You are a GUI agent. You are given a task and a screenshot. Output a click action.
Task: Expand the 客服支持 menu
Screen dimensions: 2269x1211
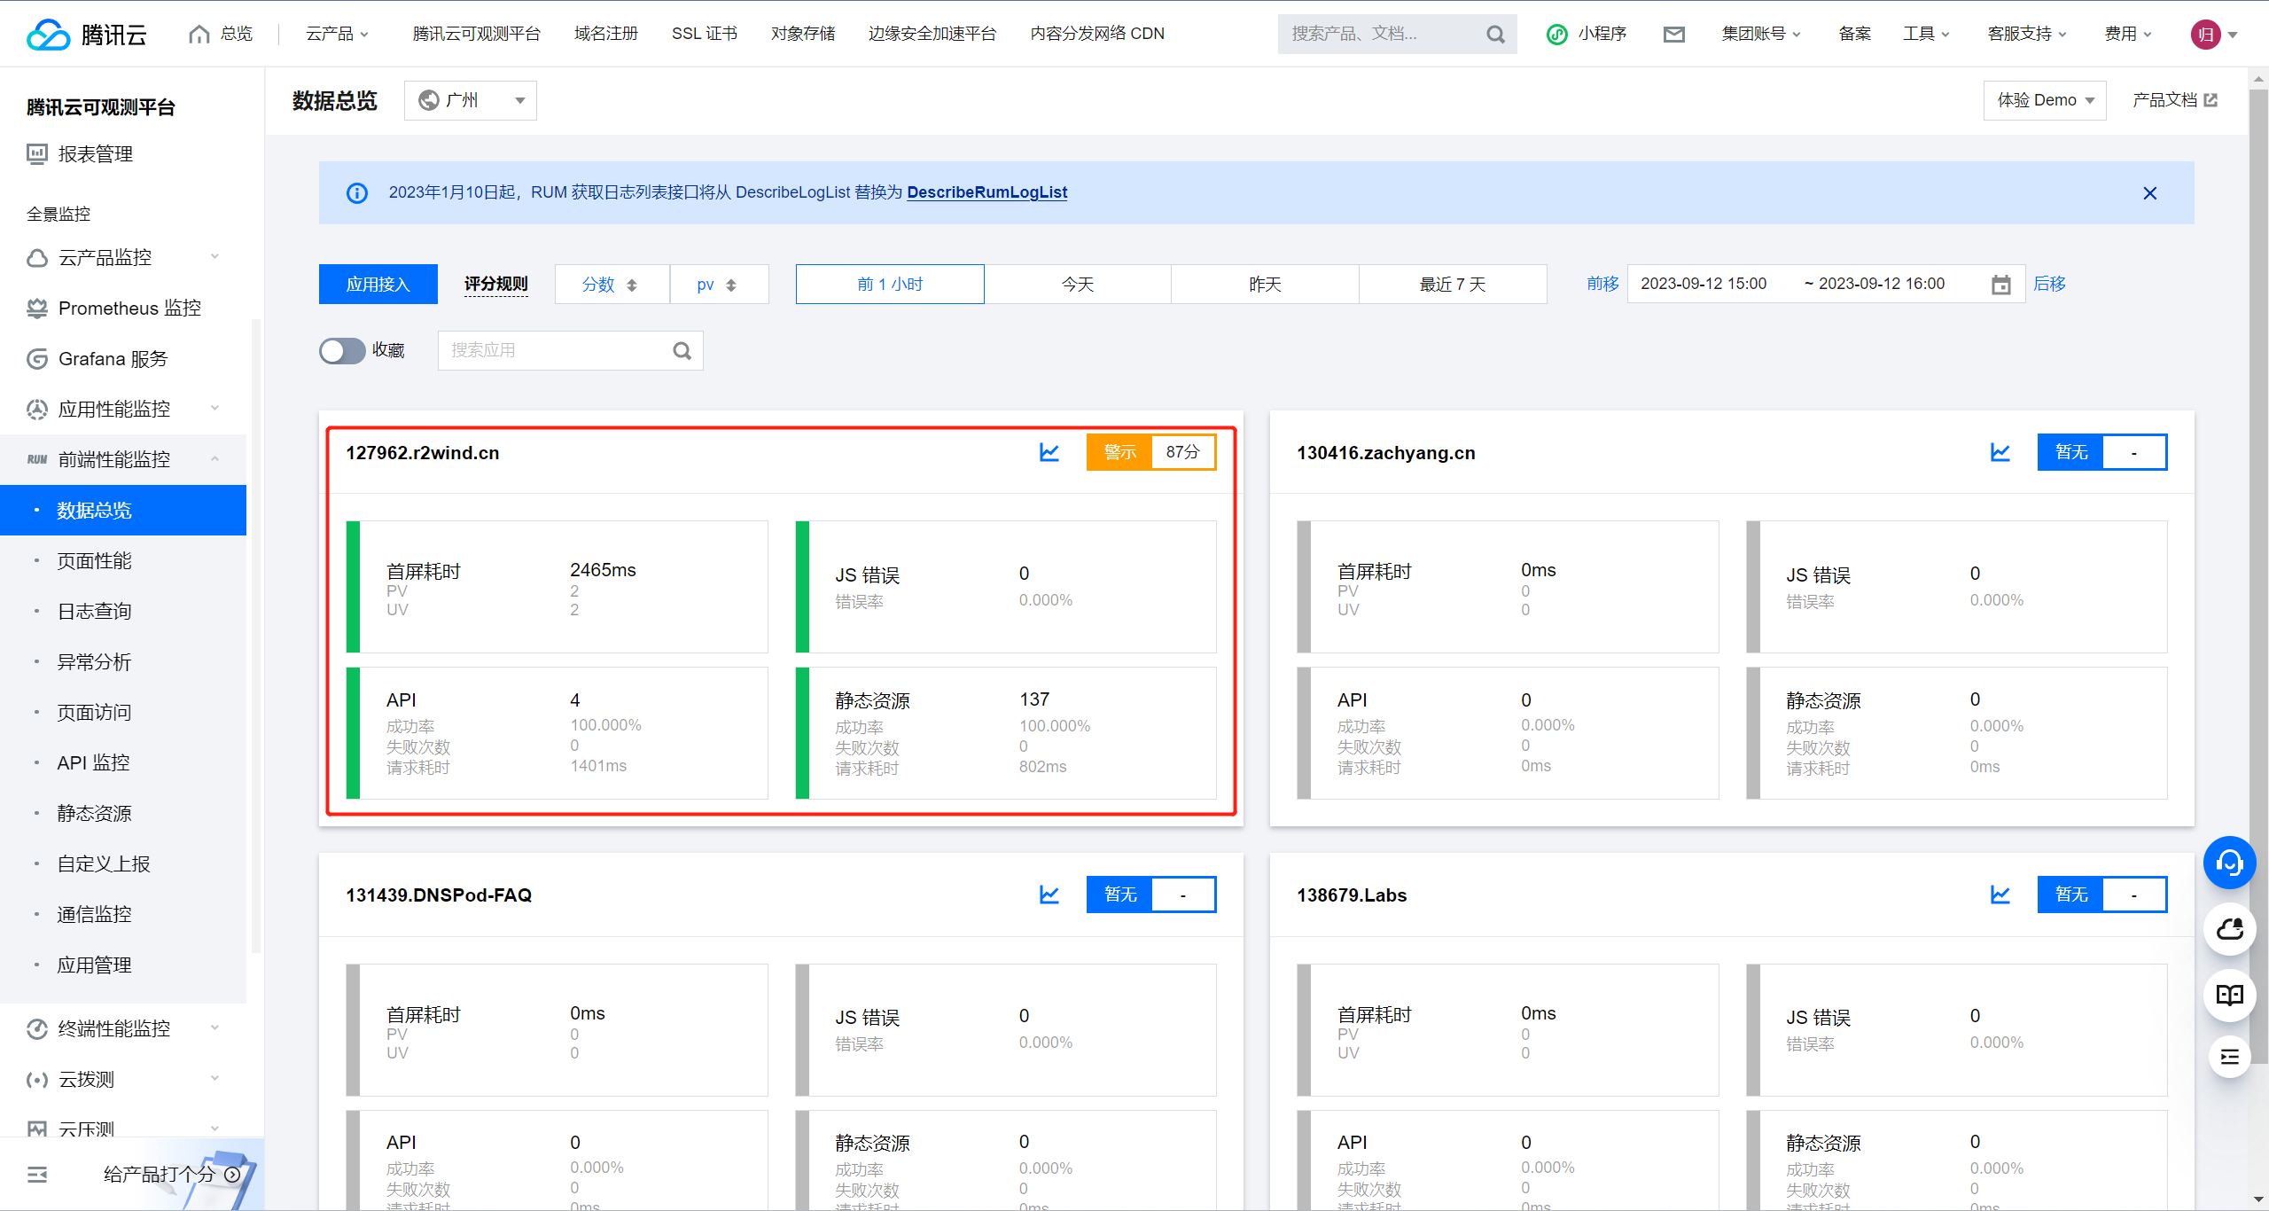pos(2026,34)
